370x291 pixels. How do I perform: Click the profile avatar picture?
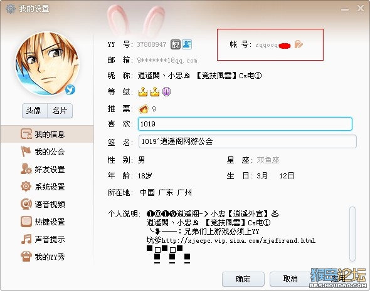pos(47,64)
